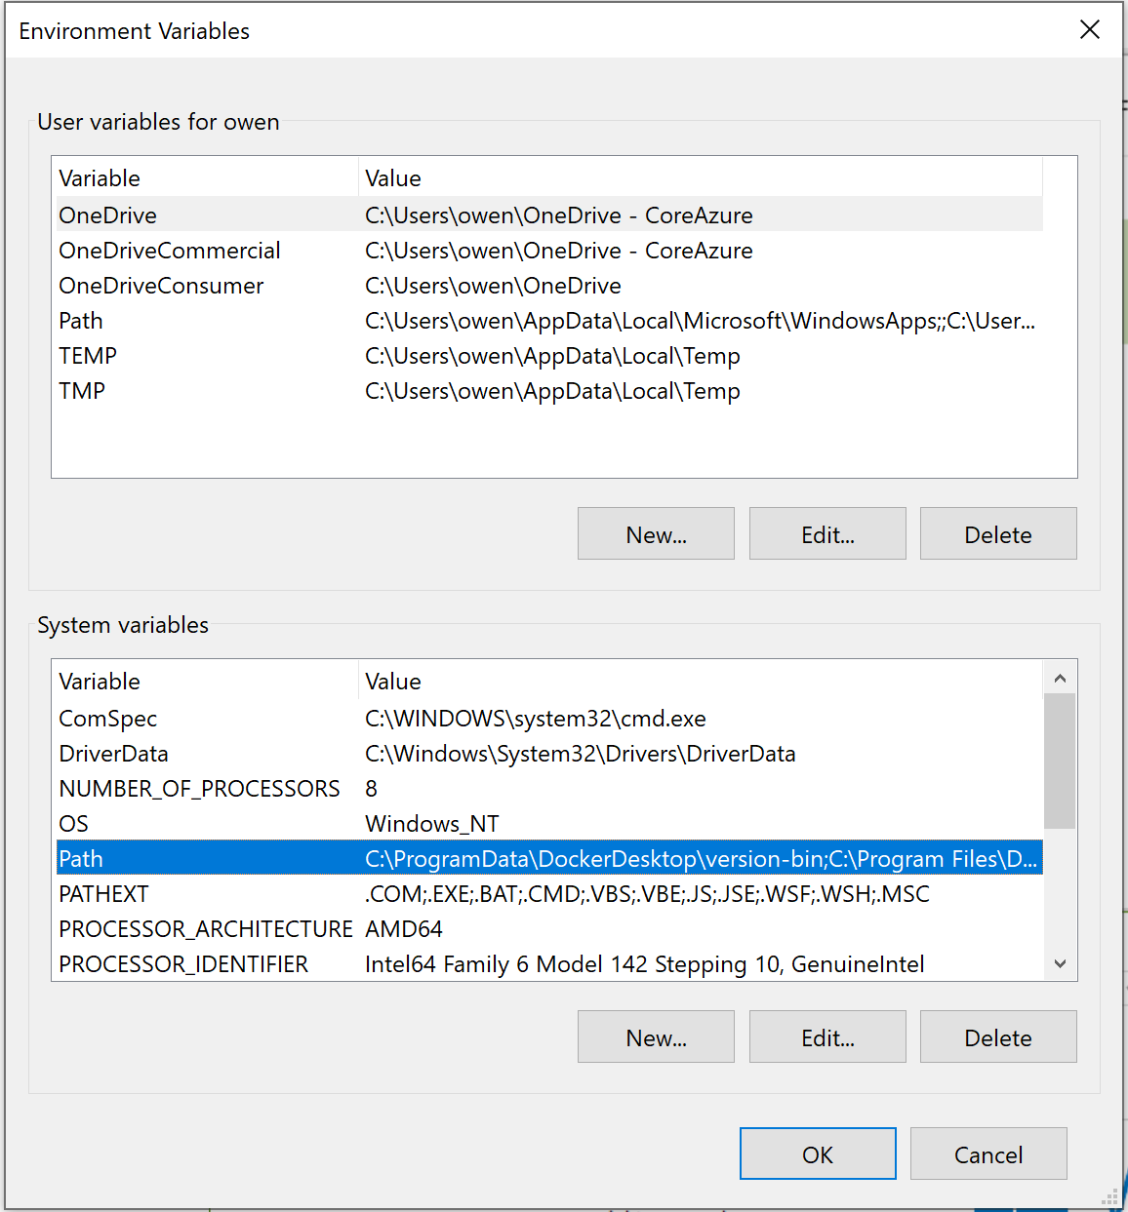Image resolution: width=1128 pixels, height=1212 pixels.
Task: Click New under system variables
Action: pyautogui.click(x=655, y=1036)
